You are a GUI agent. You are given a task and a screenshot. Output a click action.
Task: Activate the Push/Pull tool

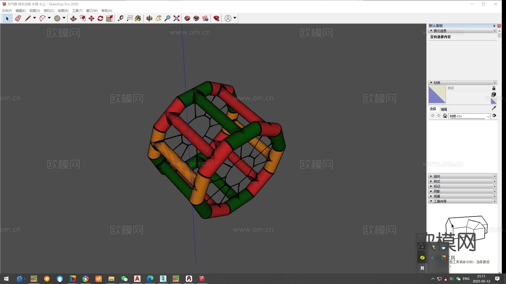point(73,19)
